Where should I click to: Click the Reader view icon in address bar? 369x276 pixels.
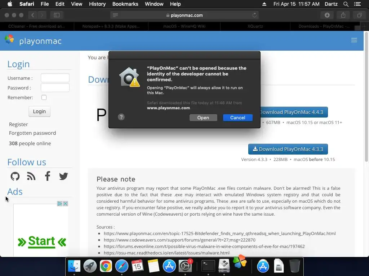pyautogui.click(x=115, y=15)
